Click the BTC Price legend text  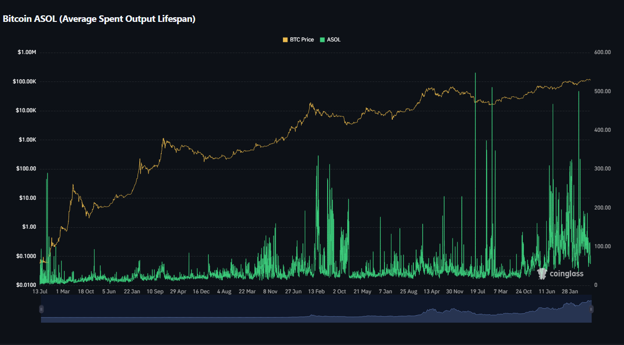pos(302,40)
